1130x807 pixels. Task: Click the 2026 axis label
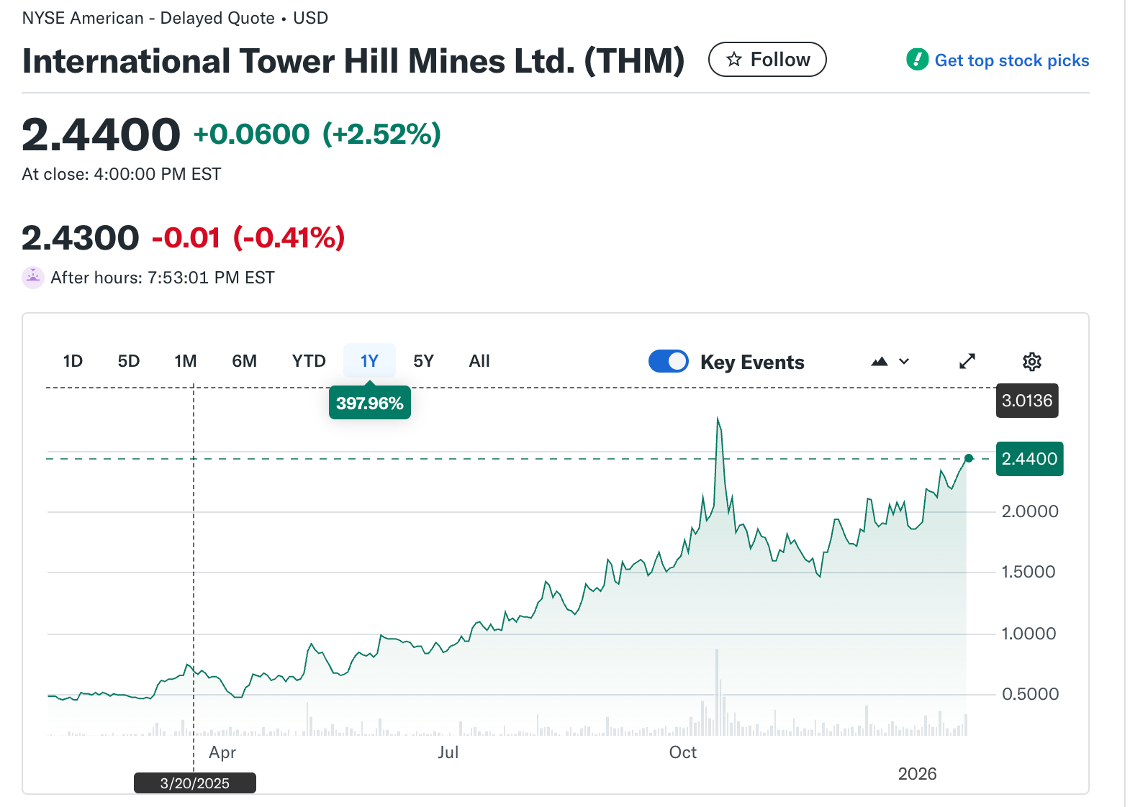coord(917,774)
